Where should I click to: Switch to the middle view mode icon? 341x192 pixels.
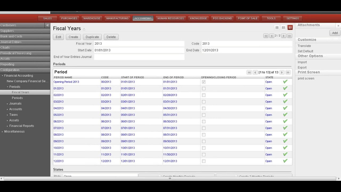pyautogui.click(x=283, y=28)
